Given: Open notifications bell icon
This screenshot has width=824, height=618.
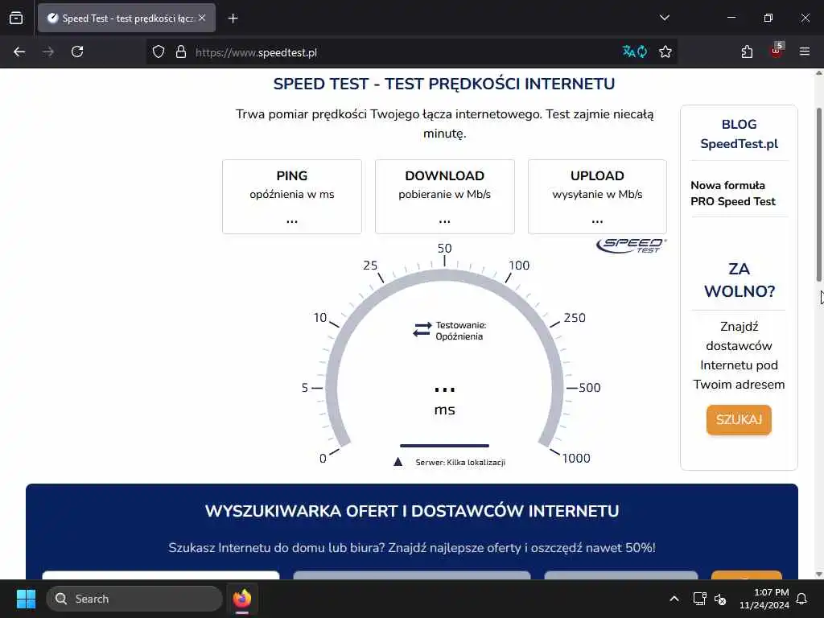Looking at the screenshot, I should click(x=802, y=599).
